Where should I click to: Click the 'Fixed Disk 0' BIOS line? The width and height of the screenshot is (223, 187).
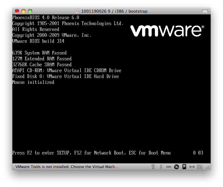pyautogui.click(x=66, y=76)
